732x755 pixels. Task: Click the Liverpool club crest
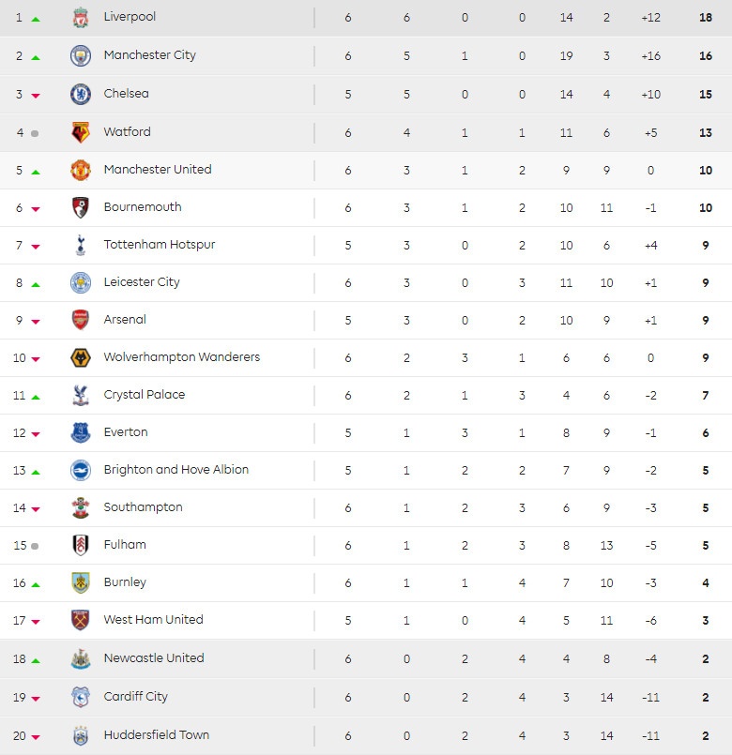[x=81, y=18]
